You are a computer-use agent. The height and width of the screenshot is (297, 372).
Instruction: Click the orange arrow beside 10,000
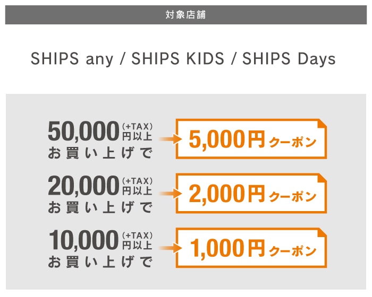[x=166, y=248]
